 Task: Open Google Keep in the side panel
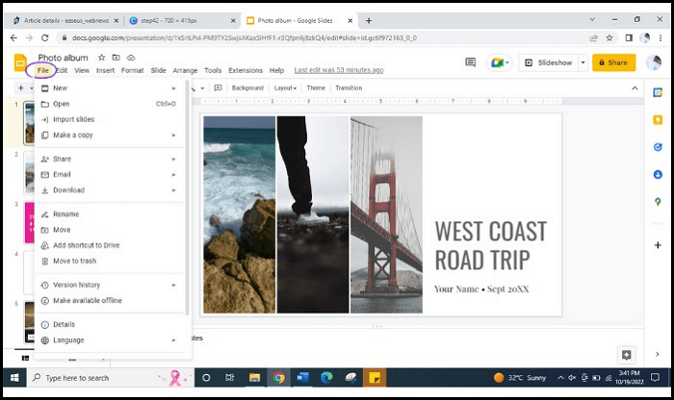click(x=658, y=120)
